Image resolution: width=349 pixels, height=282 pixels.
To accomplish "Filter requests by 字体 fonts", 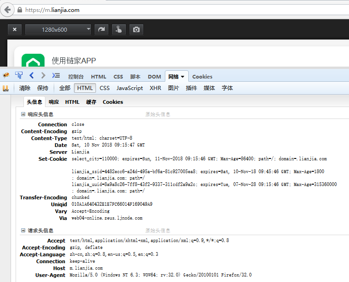I will [227, 88].
